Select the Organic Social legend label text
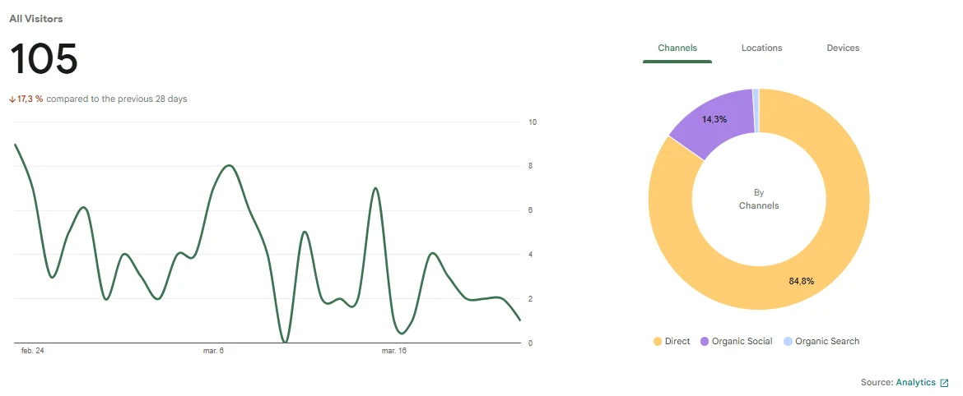963x396 pixels. click(x=742, y=342)
